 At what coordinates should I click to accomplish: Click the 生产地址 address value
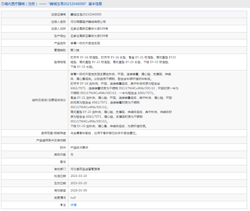pyautogui.click(x=89, y=36)
